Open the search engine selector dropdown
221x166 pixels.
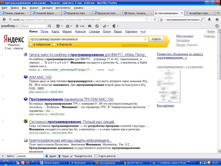pos(163,20)
